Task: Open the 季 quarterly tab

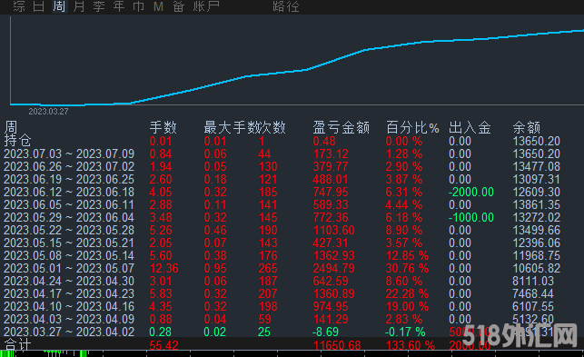Action: (99, 6)
